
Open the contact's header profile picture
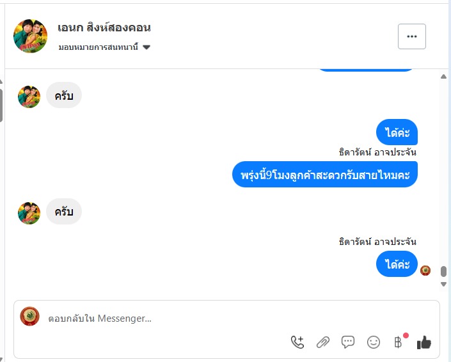[30, 36]
